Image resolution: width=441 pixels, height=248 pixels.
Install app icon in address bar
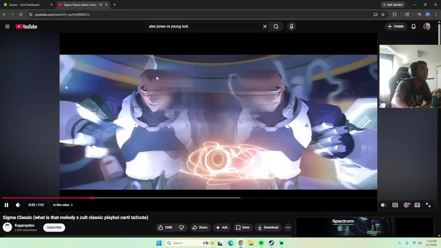[376, 14]
